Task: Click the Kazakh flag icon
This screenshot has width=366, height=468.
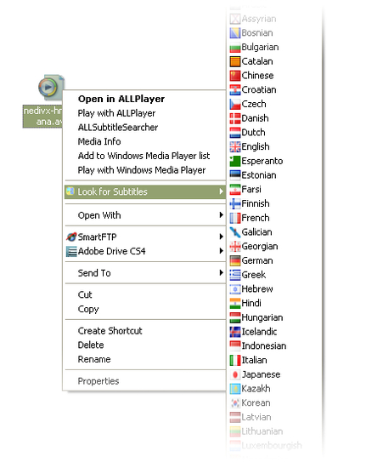Action: 235,389
